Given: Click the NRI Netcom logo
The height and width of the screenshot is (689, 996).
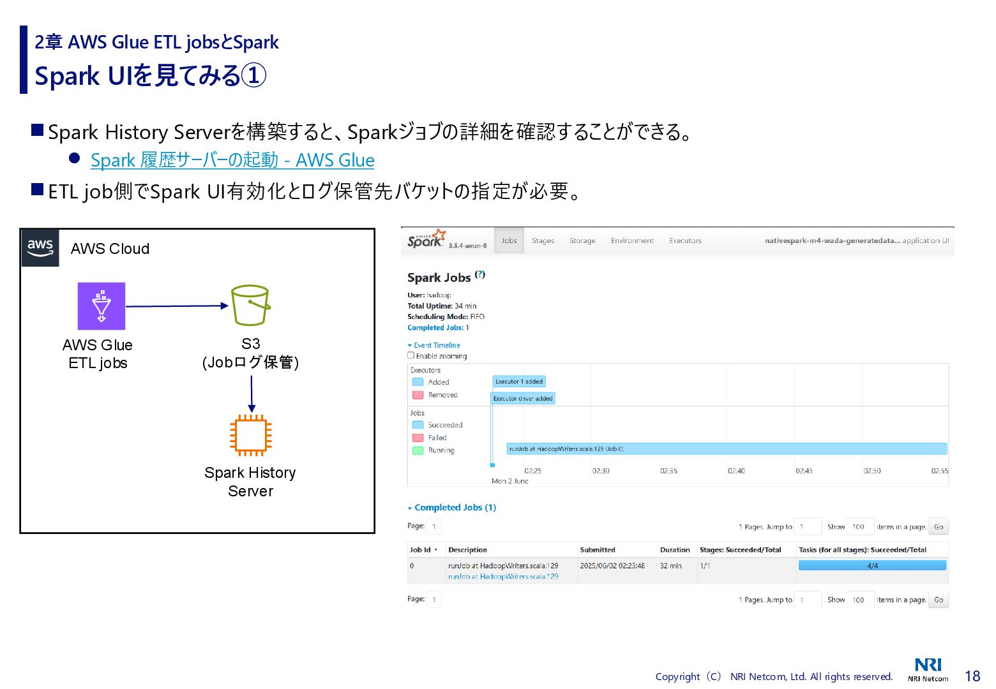Looking at the screenshot, I should coord(928,669).
